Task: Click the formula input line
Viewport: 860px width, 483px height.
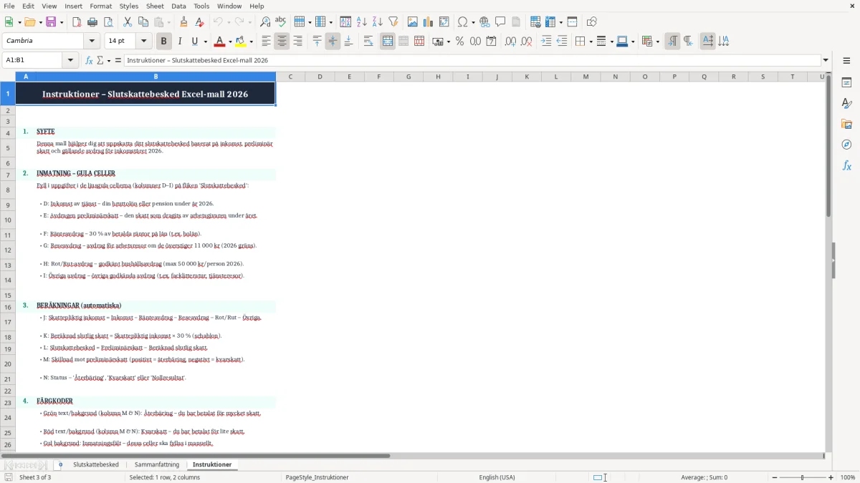Action: coord(472,60)
